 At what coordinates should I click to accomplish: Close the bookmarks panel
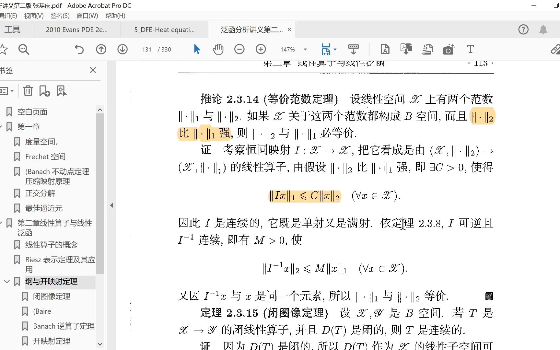pos(93,70)
